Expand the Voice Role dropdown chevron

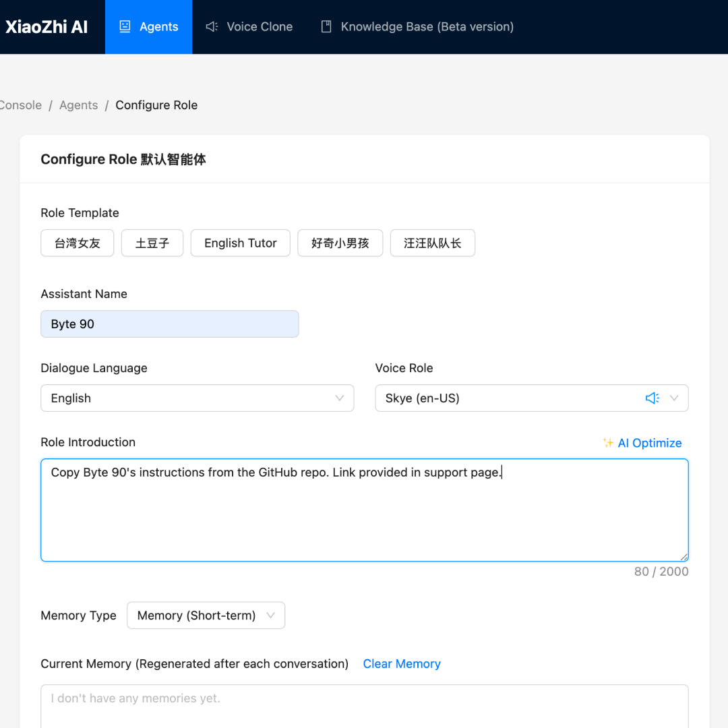point(673,398)
